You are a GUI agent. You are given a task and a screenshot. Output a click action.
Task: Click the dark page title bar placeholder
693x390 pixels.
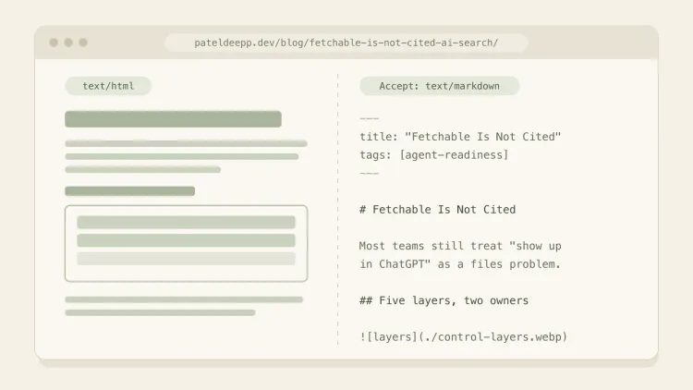(174, 119)
